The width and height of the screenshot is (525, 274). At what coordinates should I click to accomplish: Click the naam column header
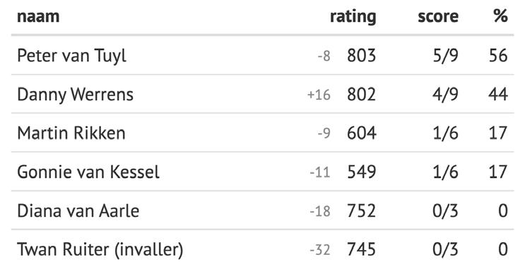pyautogui.click(x=38, y=16)
